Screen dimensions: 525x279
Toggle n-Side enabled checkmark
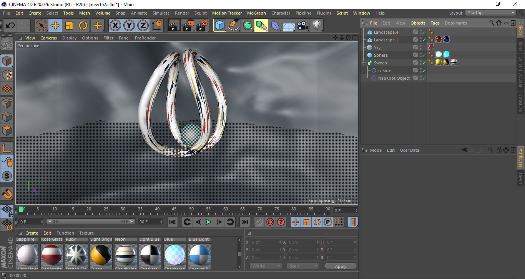424,71
